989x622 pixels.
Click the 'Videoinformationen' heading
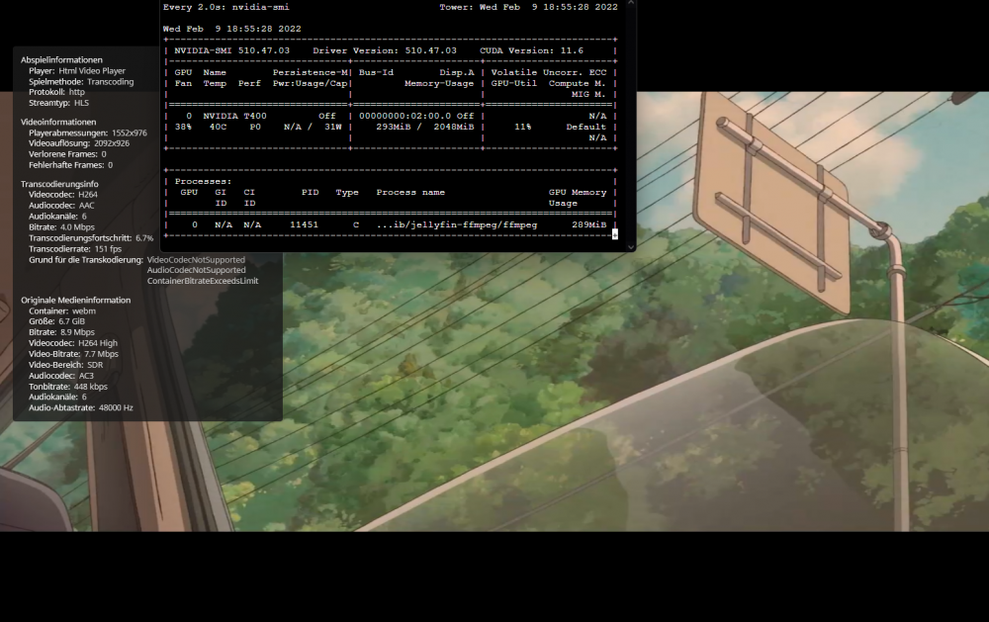pyautogui.click(x=58, y=122)
